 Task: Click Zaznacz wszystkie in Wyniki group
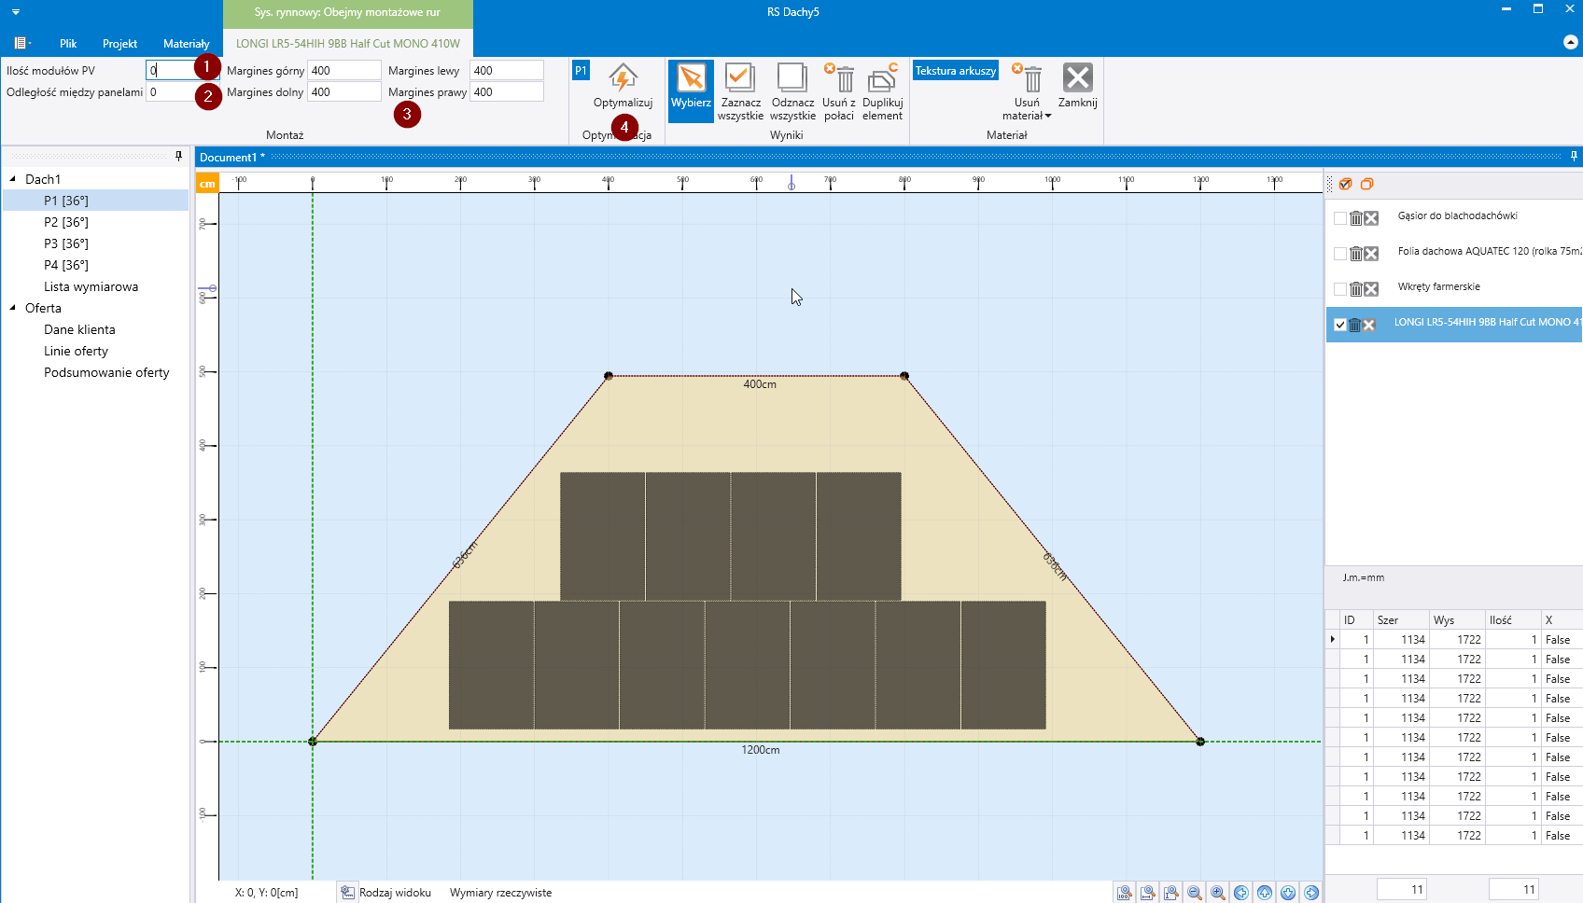pos(740,90)
